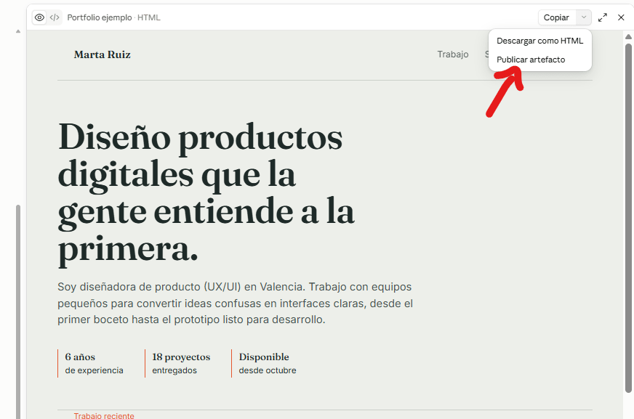Viewport: 634px width, 419px height.
Task: Click the Copiar button
Action: [x=556, y=17]
